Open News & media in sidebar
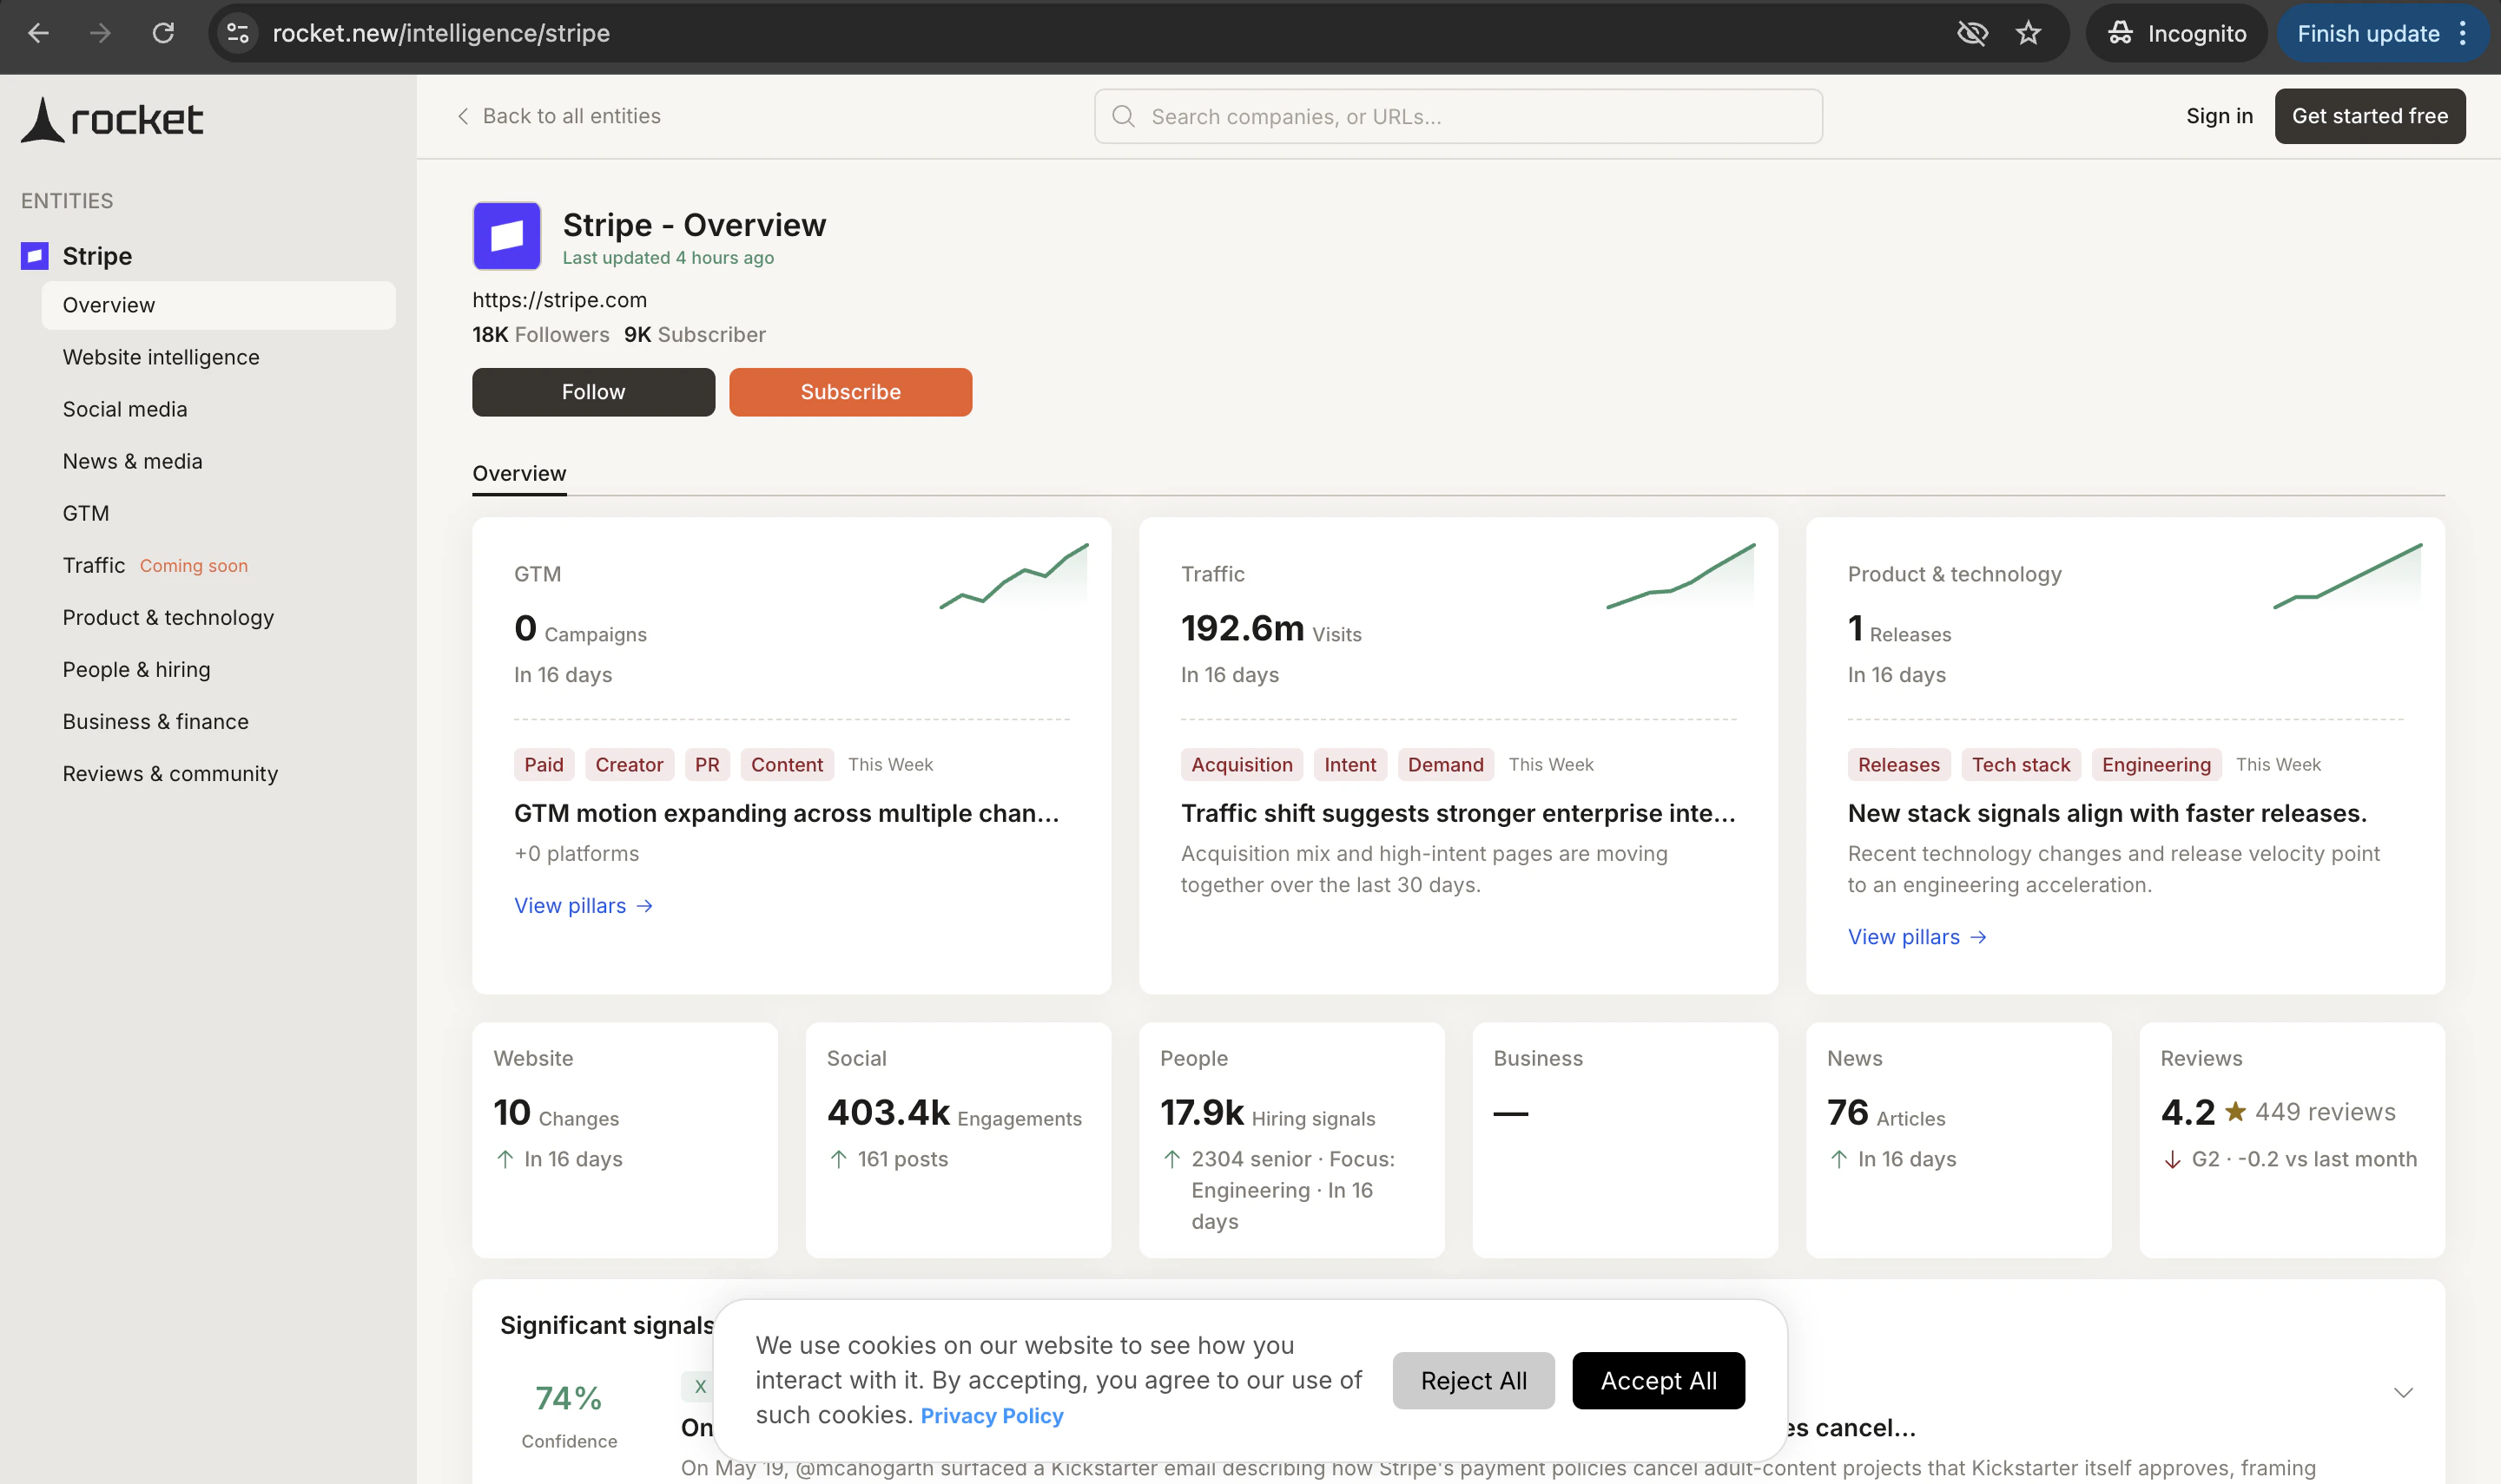The image size is (2501, 1484). tap(132, 461)
